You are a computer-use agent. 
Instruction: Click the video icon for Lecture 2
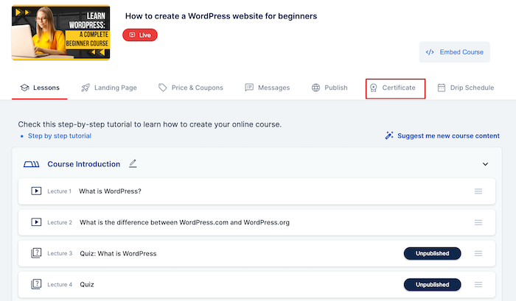coord(36,222)
